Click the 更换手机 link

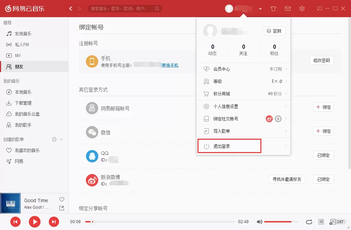point(170,65)
